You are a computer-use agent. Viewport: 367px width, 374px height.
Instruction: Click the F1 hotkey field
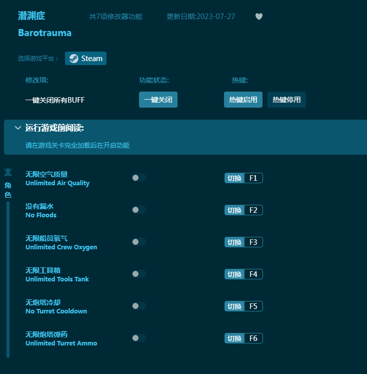point(253,178)
